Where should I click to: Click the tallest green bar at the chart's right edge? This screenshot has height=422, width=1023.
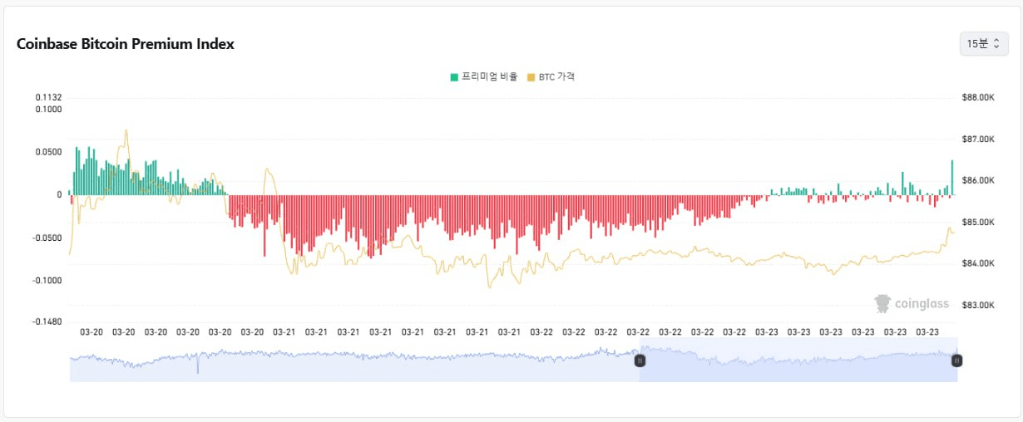click(952, 176)
